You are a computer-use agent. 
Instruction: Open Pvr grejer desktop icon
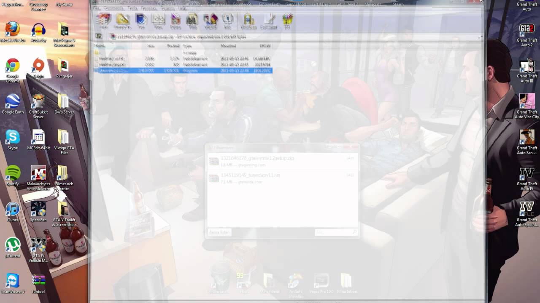pyautogui.click(x=64, y=68)
